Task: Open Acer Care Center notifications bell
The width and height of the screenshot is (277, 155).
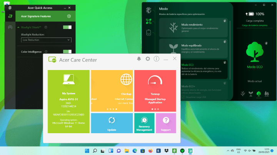Action: pos(139,59)
